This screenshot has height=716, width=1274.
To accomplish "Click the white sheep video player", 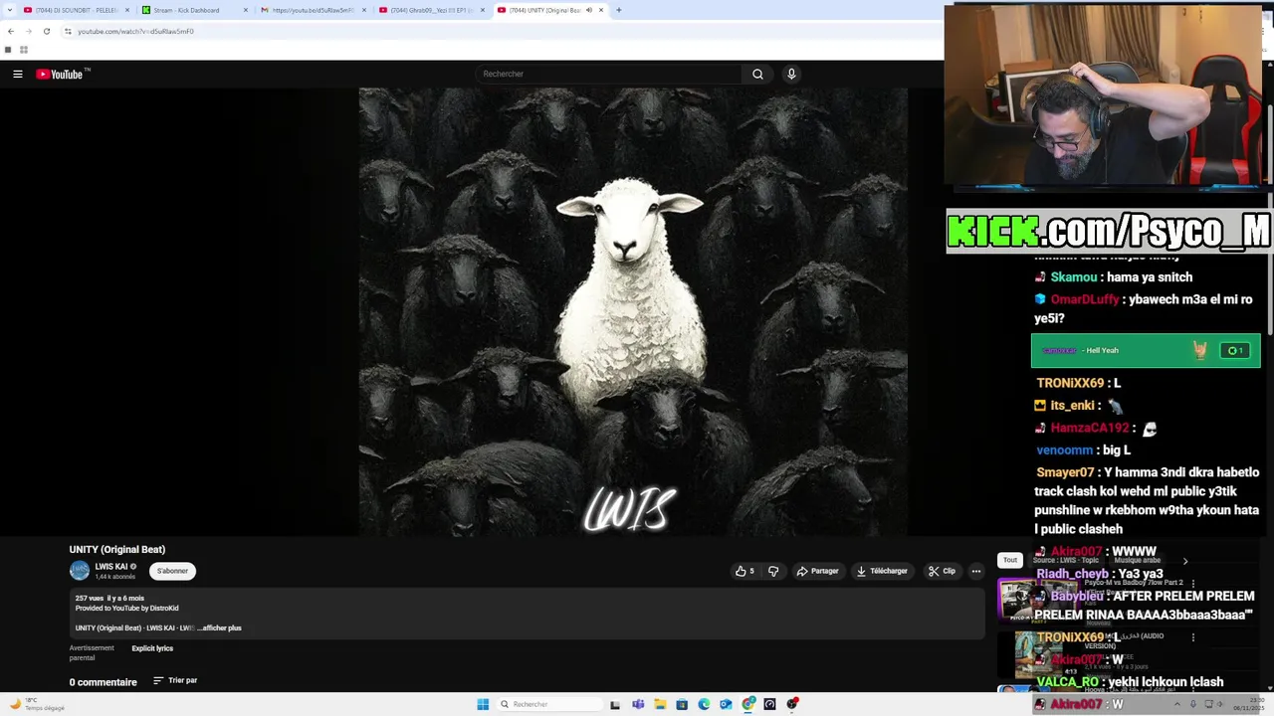I will (633, 311).
